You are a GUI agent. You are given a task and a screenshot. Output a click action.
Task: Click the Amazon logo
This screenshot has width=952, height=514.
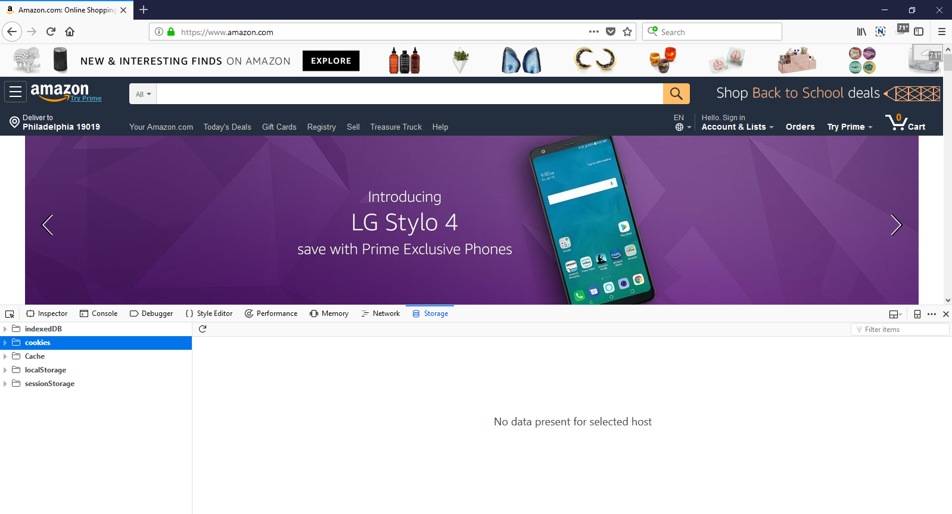pyautogui.click(x=60, y=92)
